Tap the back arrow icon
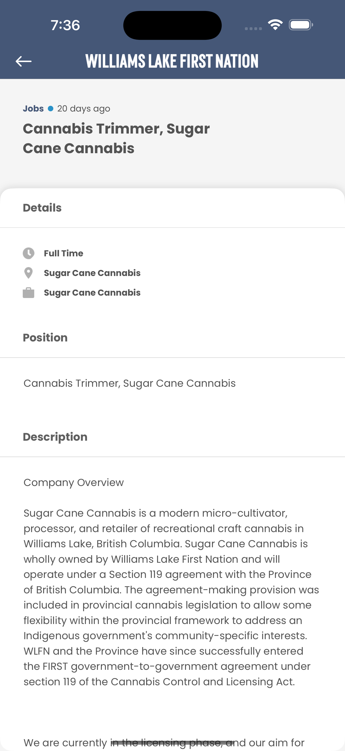Image resolution: width=345 pixels, height=751 pixels. (x=24, y=61)
